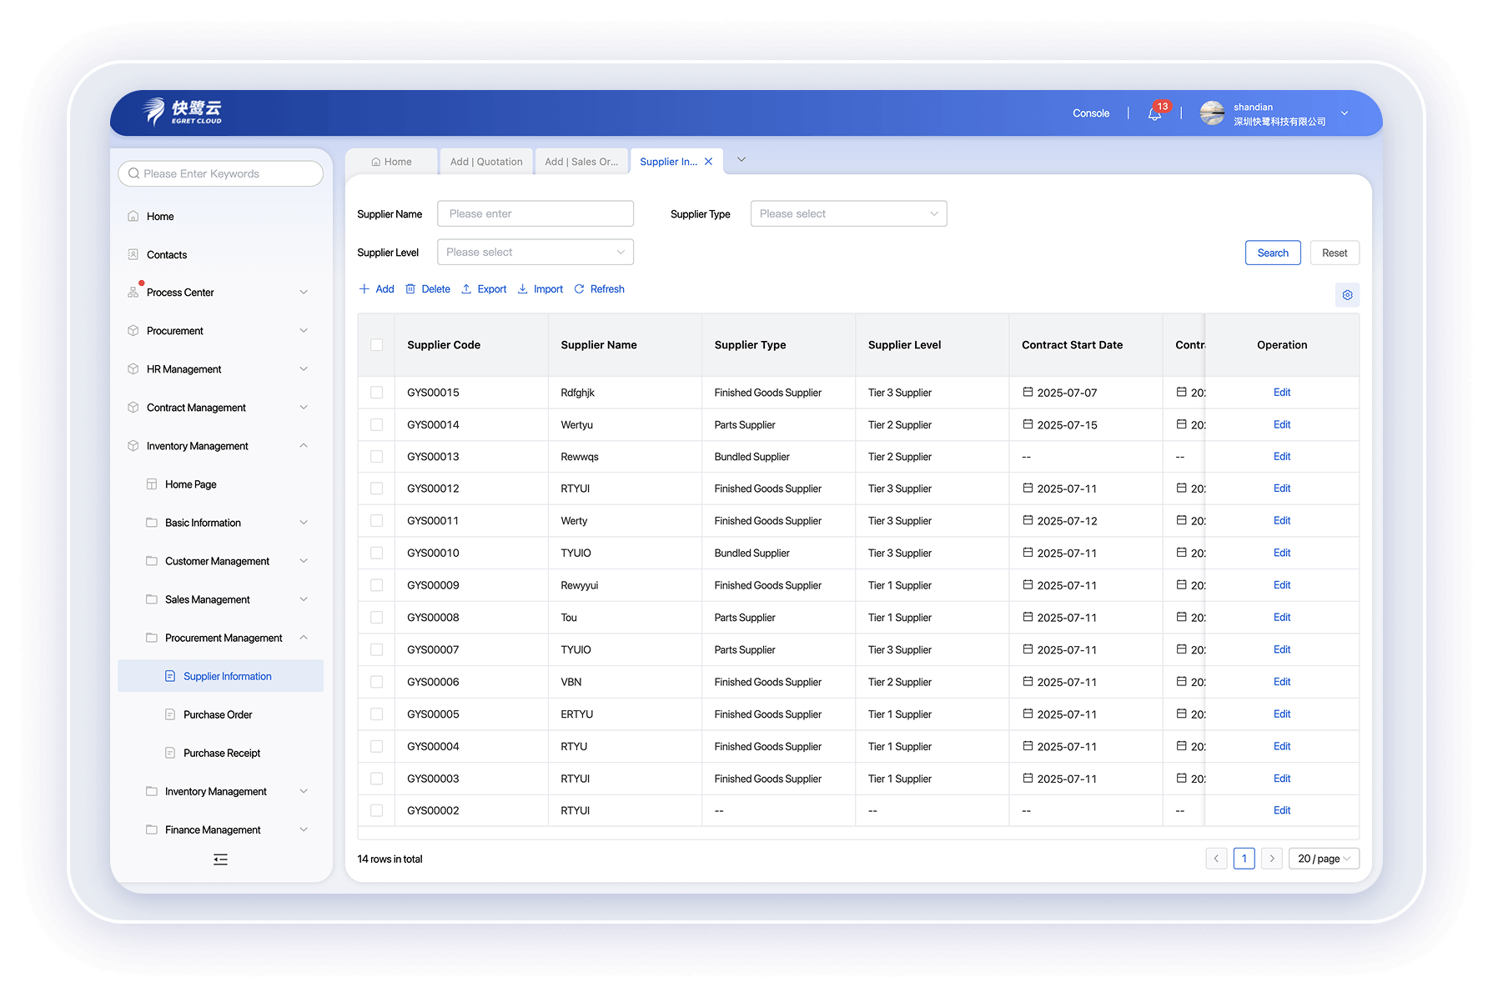Screen dimensions: 1493x997
Task: Open table column settings gear
Action: point(1347,295)
